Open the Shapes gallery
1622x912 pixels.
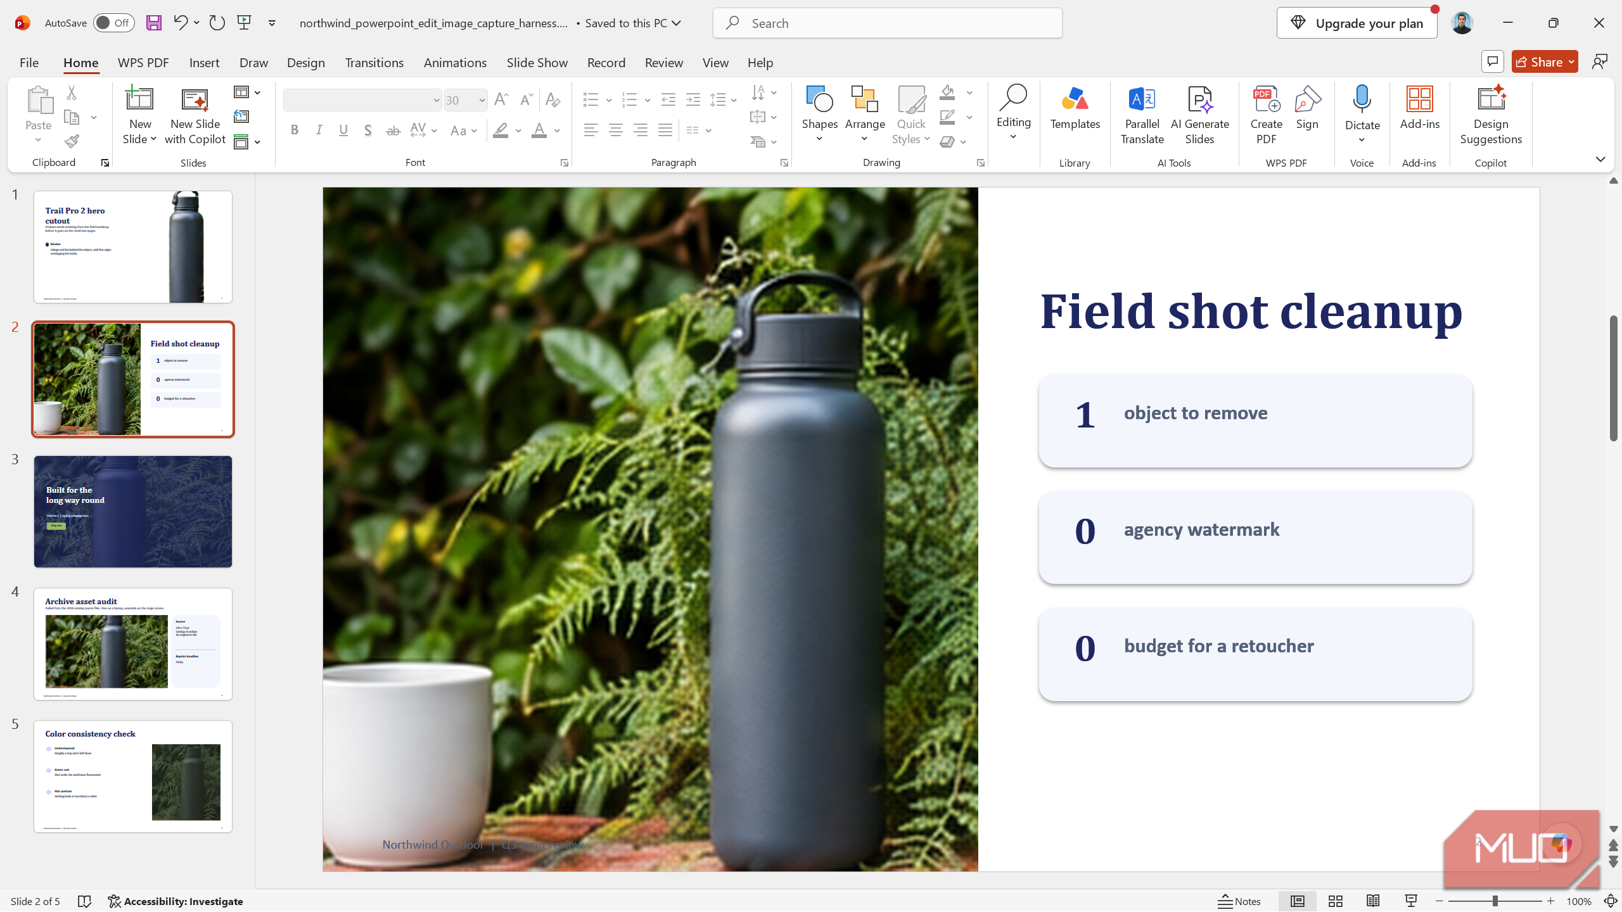[819, 114]
